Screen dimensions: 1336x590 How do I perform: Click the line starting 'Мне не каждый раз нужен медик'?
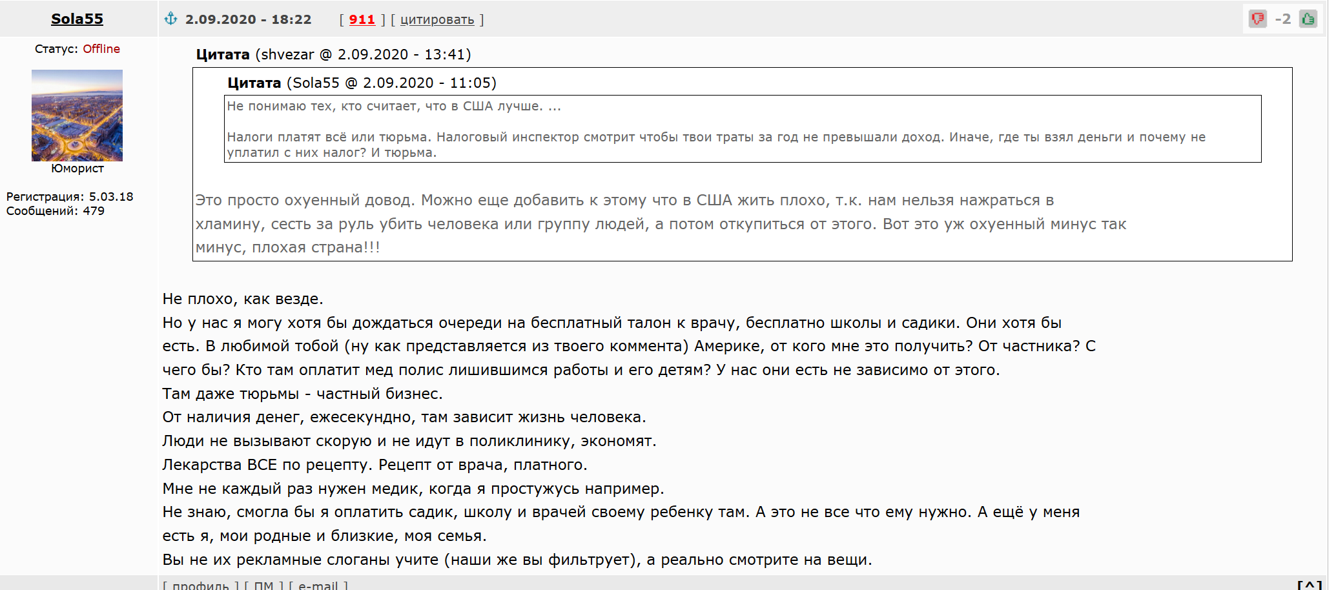(x=413, y=489)
